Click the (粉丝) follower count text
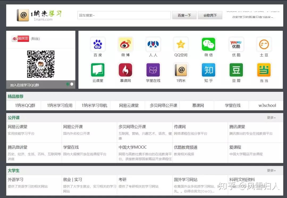Image resolution: width=287 pixels, height=198 pixels. 35,38
